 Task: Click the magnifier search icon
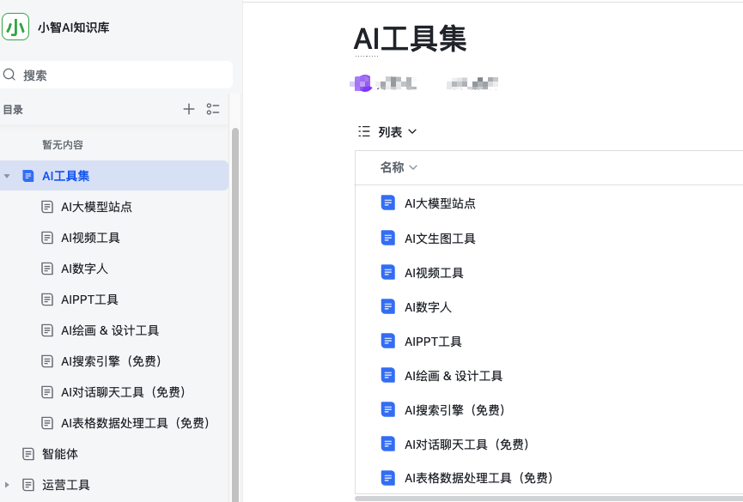[10, 75]
